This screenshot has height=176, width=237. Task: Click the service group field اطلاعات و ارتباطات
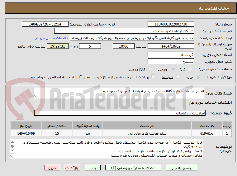[120, 113]
